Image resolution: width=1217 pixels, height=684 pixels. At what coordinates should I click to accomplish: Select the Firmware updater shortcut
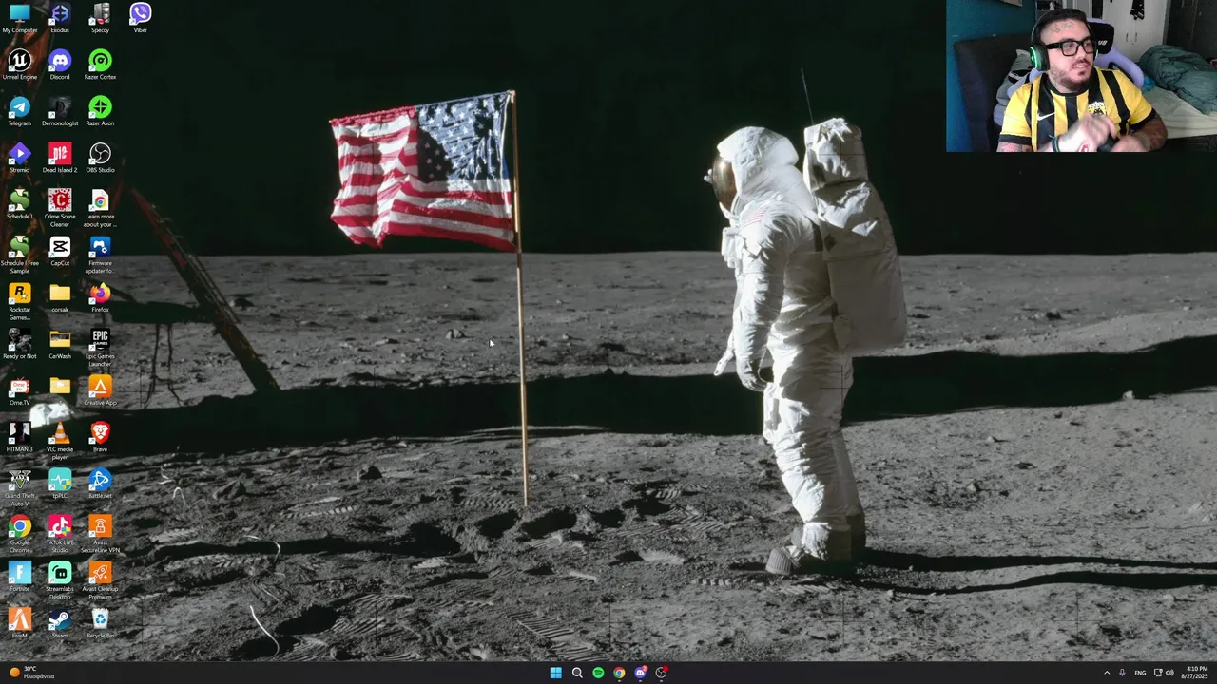pos(100,255)
